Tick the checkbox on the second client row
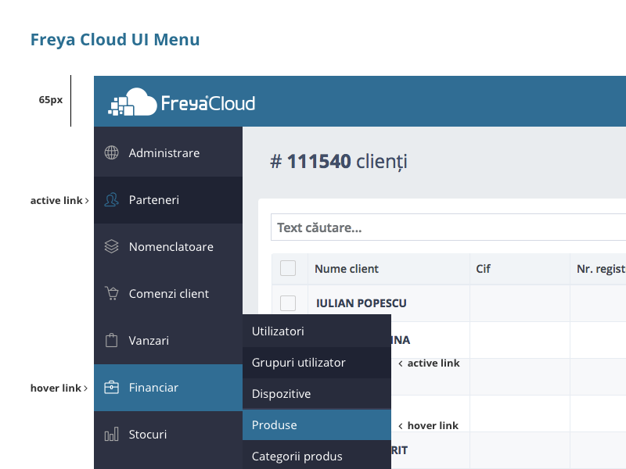The width and height of the screenshot is (626, 469). click(x=288, y=339)
